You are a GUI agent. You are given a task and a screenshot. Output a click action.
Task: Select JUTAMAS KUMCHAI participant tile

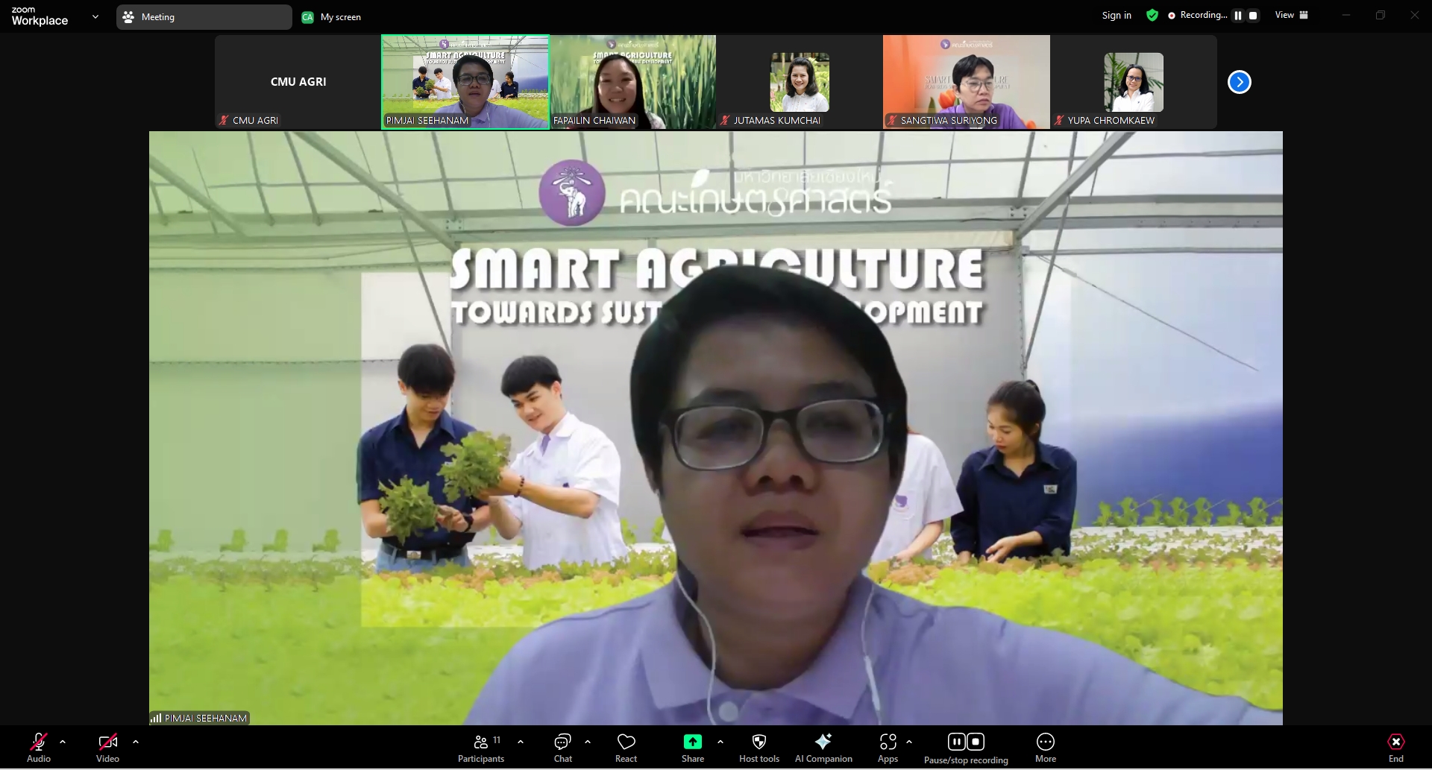tap(800, 82)
